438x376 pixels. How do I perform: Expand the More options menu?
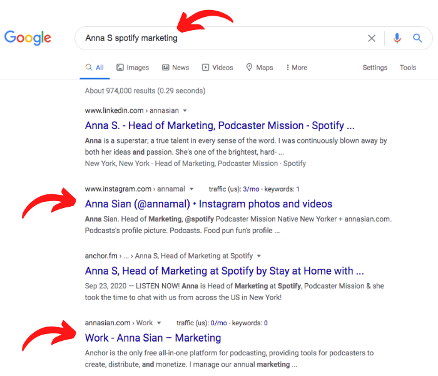click(297, 68)
